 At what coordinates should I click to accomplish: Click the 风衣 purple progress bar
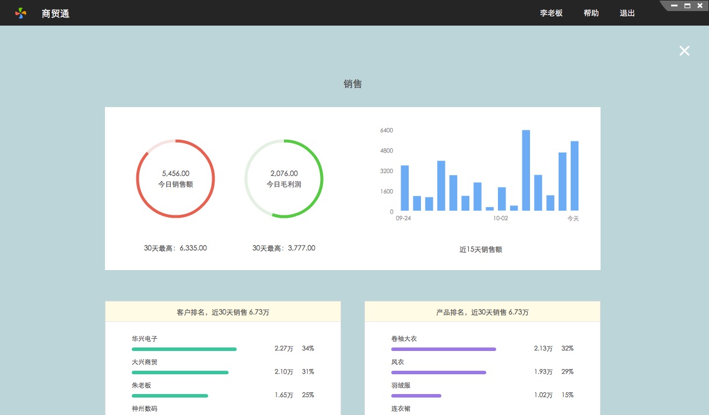(438, 373)
